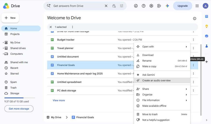This screenshot has width=211, height=124.
Task: Click the View more link
Action: pyautogui.click(x=59, y=100)
